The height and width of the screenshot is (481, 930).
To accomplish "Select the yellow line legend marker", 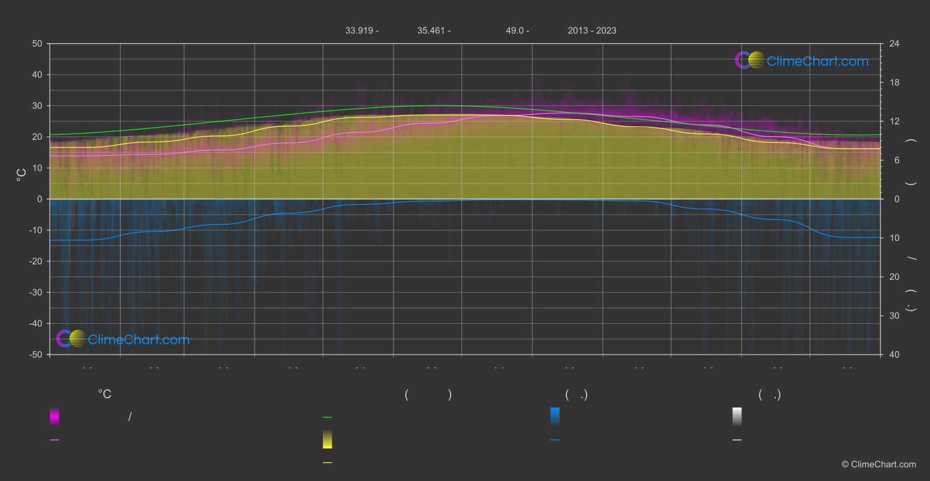I will [328, 463].
